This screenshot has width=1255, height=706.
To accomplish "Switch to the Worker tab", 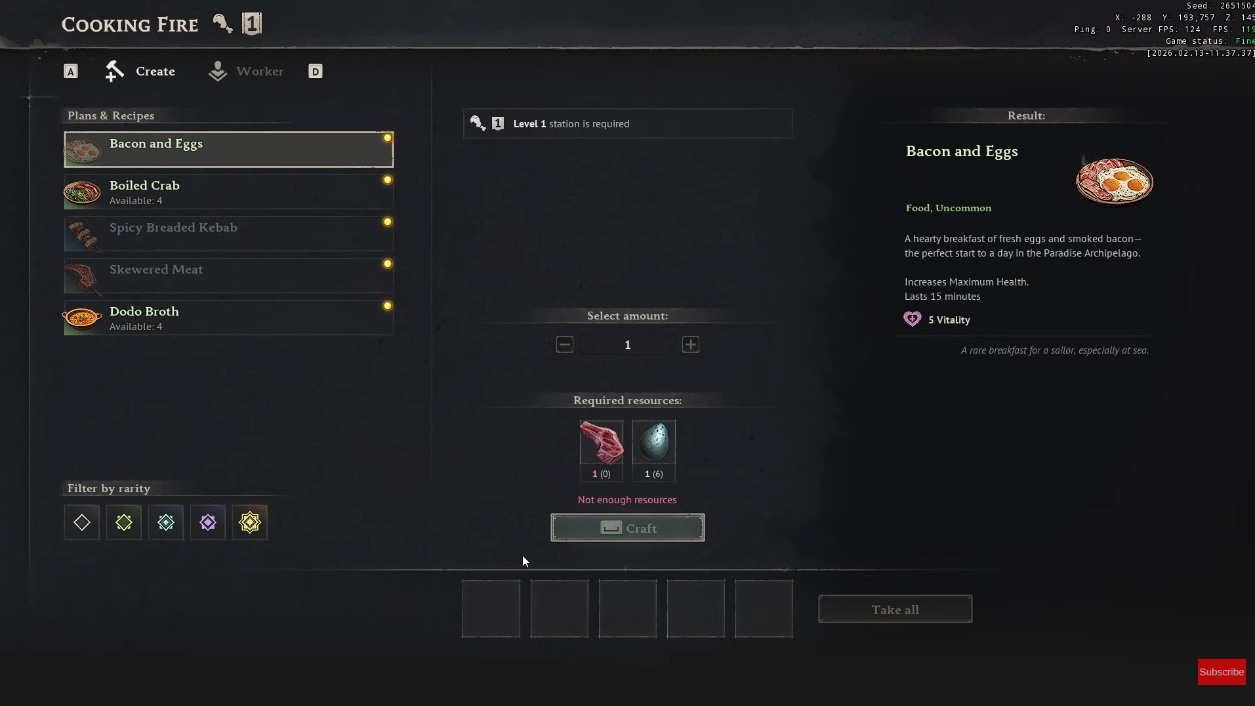I will [246, 72].
